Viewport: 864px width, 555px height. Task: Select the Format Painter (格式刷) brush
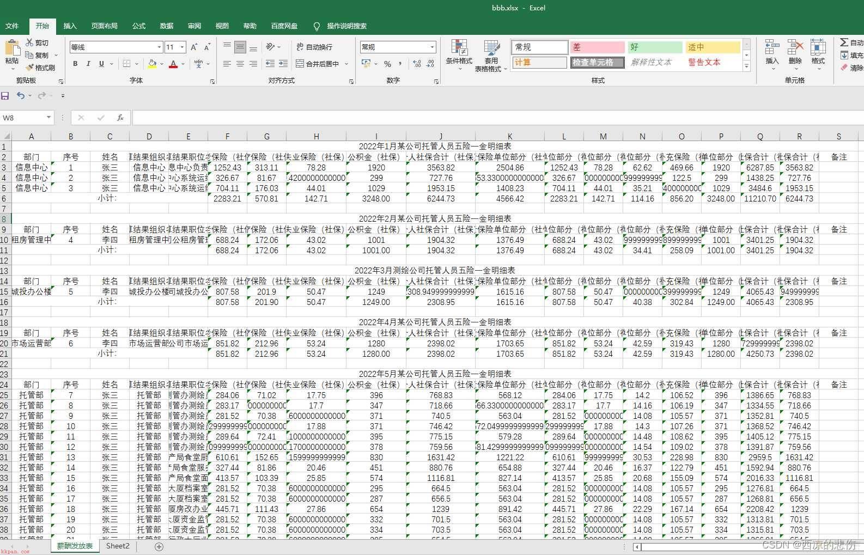pyautogui.click(x=29, y=68)
